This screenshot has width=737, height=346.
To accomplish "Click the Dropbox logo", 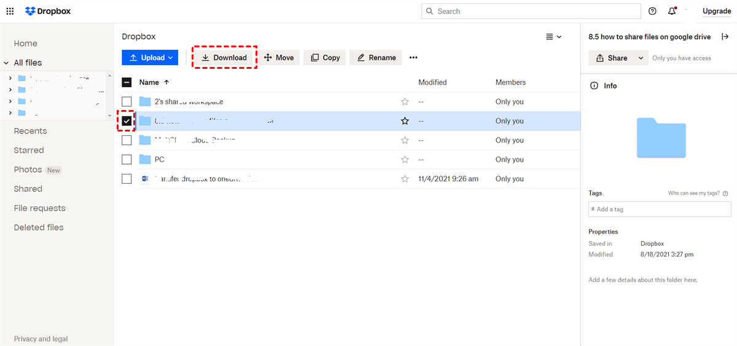I will coord(48,11).
